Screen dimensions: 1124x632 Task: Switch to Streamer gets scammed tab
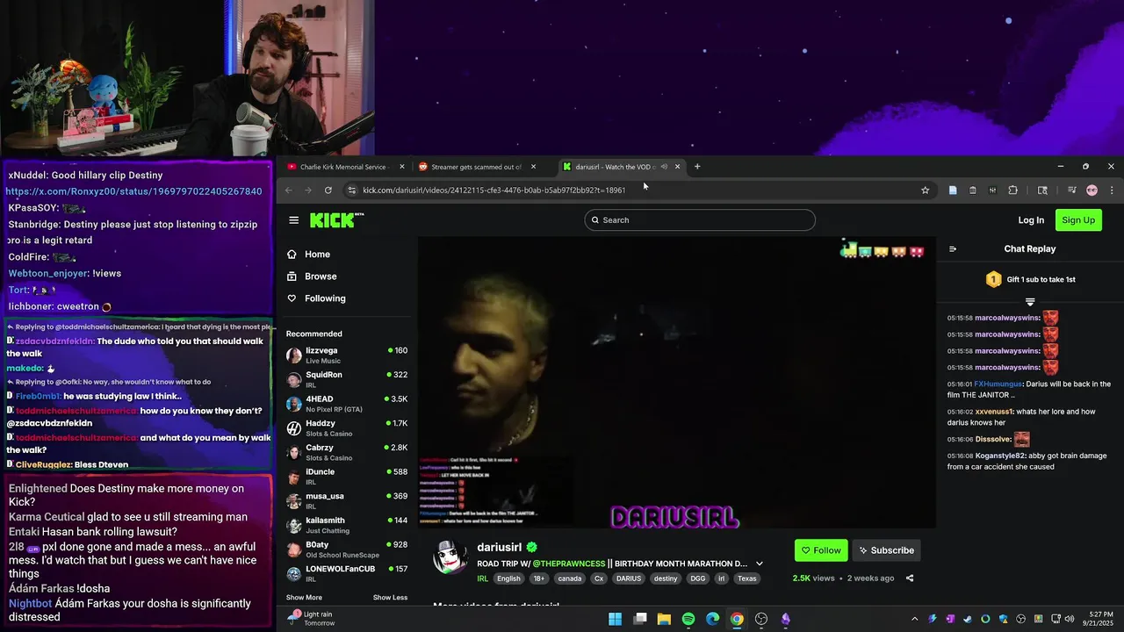pos(476,167)
